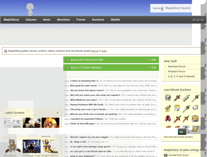Open the gold-hilted dagger auction item
209x157 pixels.
click(177, 98)
